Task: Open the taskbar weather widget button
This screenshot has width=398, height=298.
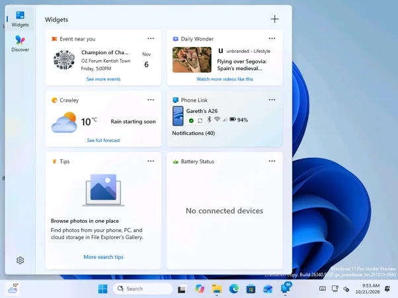Action: [13, 289]
